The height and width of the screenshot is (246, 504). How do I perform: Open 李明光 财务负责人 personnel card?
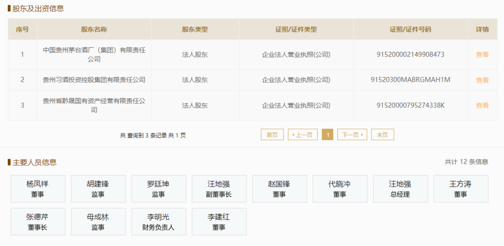159,222
